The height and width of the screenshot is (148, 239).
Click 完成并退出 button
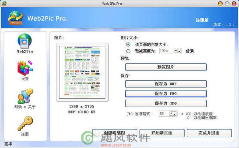209,133
